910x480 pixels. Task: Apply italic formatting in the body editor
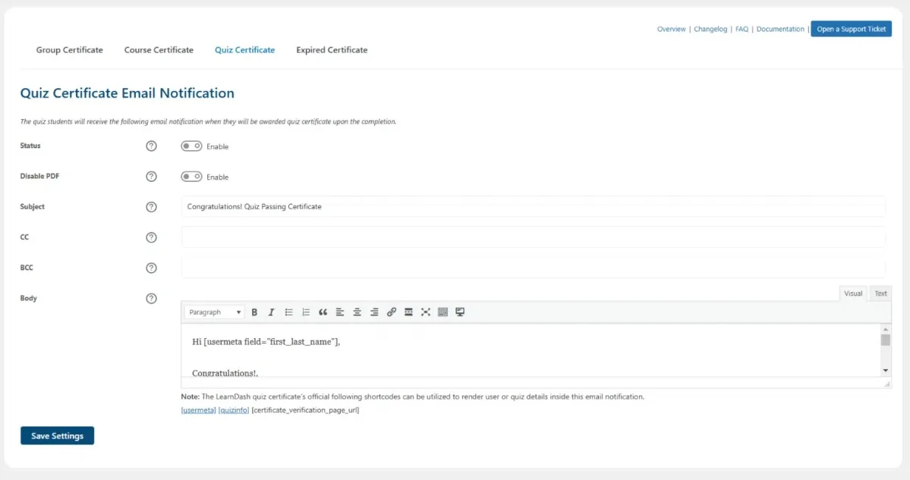pos(271,312)
